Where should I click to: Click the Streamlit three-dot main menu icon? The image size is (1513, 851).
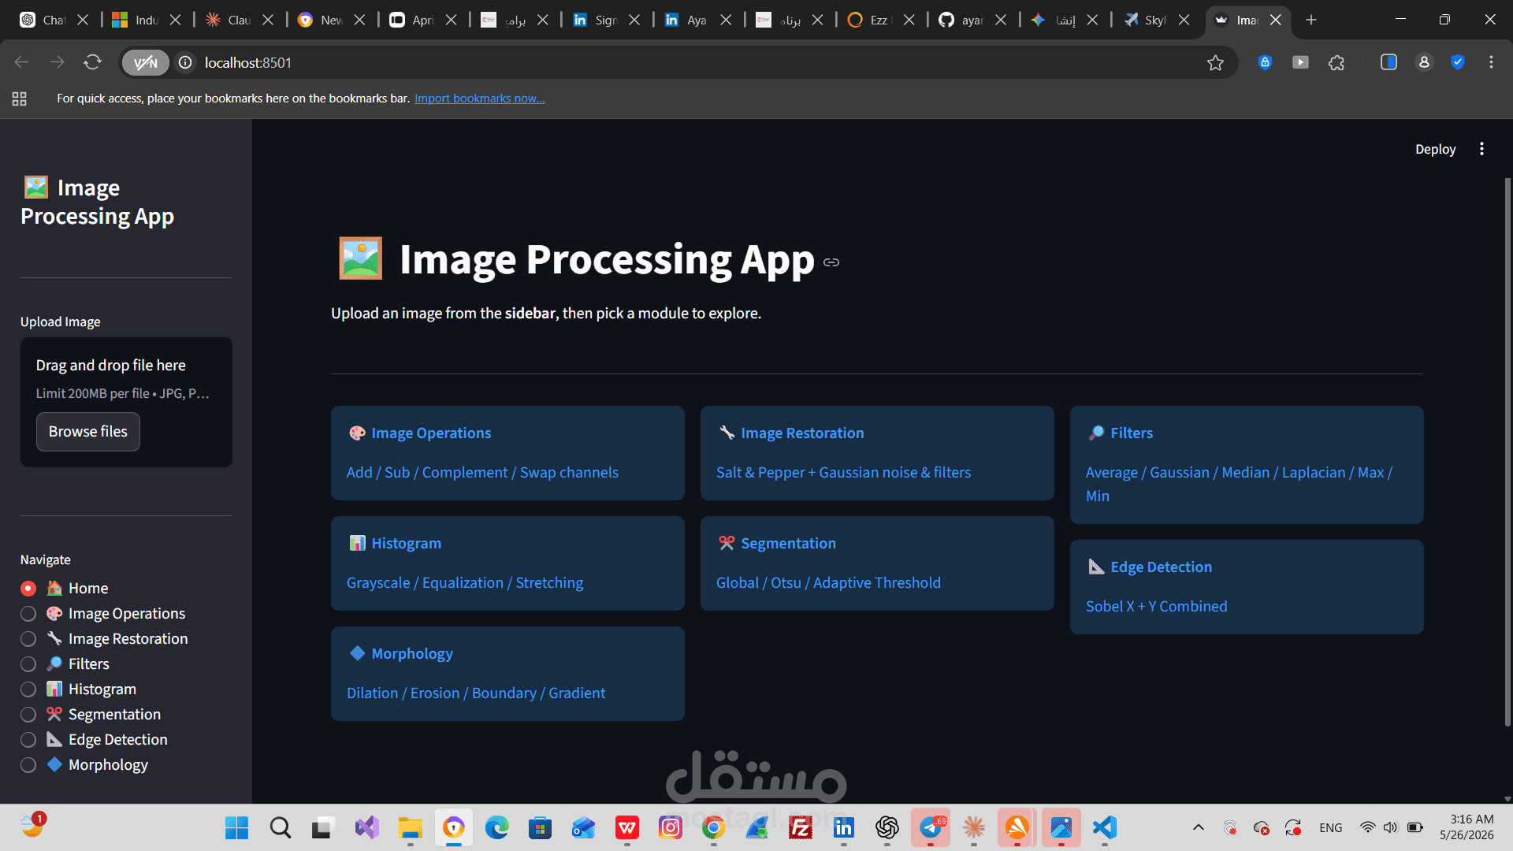(1481, 149)
